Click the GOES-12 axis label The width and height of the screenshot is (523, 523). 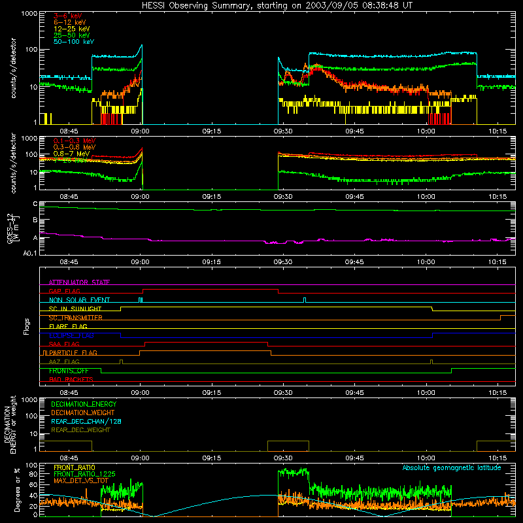click(x=12, y=229)
